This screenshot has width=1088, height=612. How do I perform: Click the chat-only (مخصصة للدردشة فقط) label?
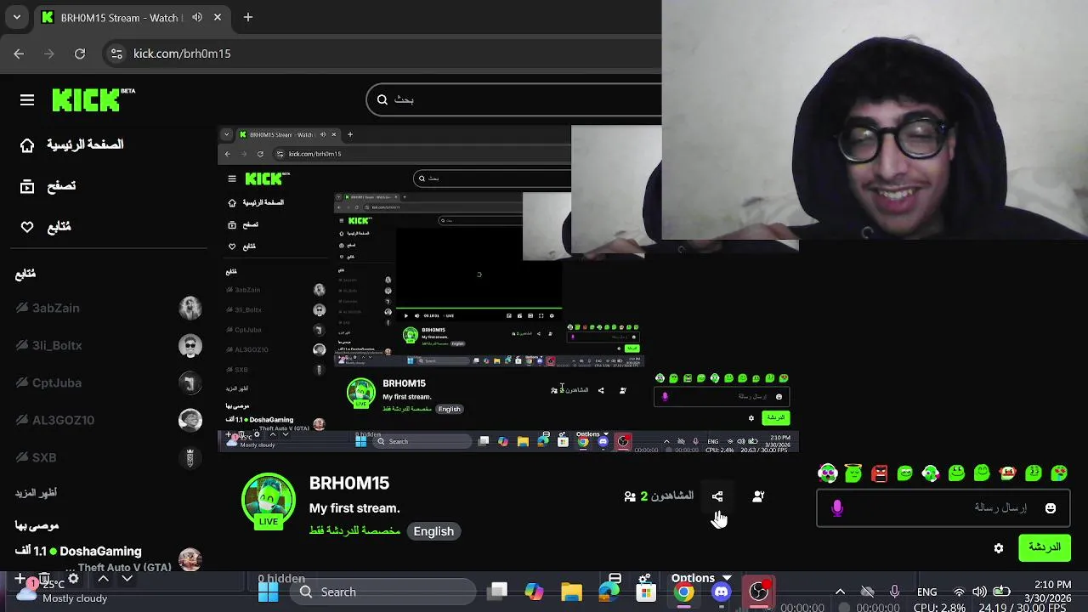point(354,530)
